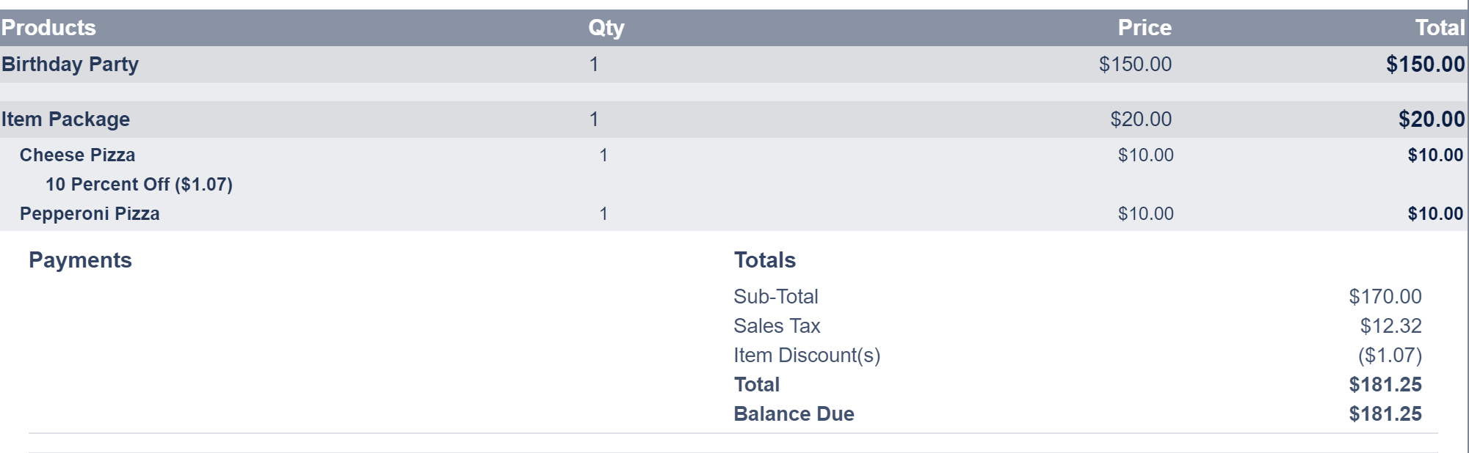Image resolution: width=1469 pixels, height=453 pixels.
Task: Click the Products column header
Action: (x=48, y=28)
